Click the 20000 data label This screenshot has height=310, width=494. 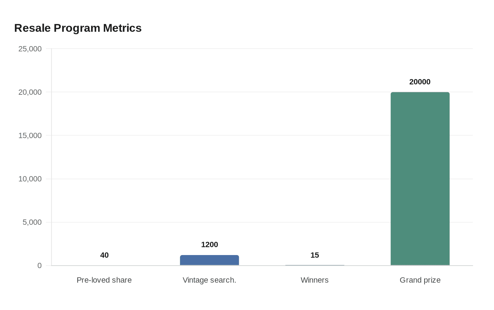click(x=420, y=82)
